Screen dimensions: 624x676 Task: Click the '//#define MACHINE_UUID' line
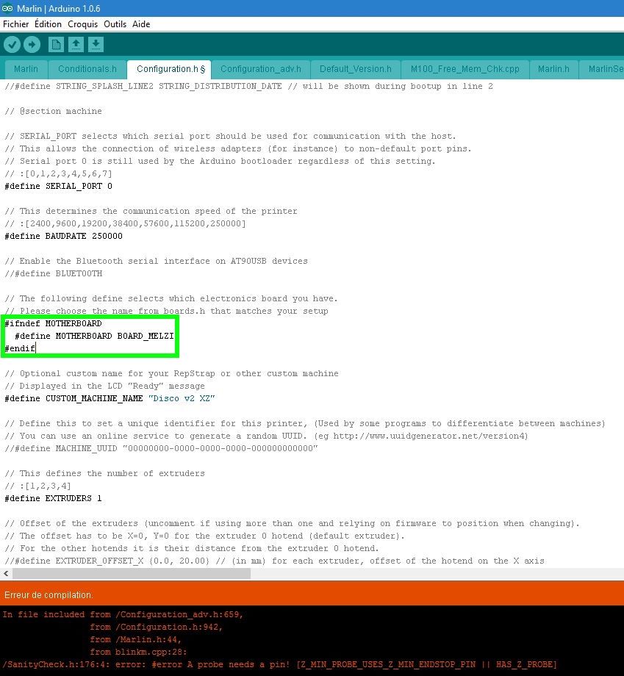tap(161, 449)
